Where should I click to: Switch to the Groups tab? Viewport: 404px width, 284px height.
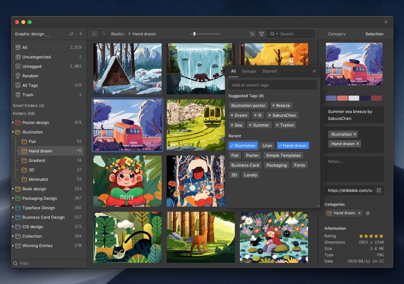(x=249, y=71)
